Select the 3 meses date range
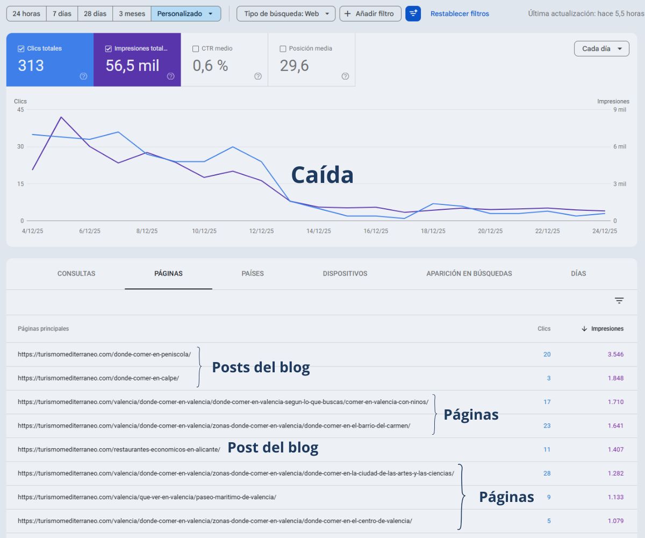Image resolution: width=645 pixels, height=538 pixels. point(131,13)
